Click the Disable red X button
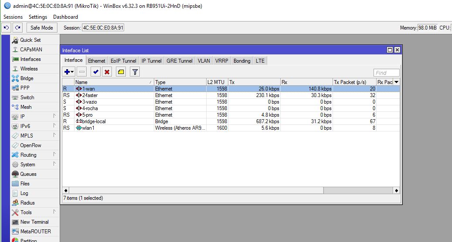452x242 pixels. click(107, 72)
